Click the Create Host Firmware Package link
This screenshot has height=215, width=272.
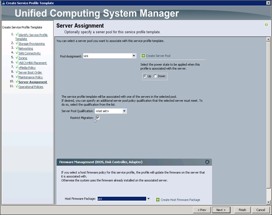180,200
